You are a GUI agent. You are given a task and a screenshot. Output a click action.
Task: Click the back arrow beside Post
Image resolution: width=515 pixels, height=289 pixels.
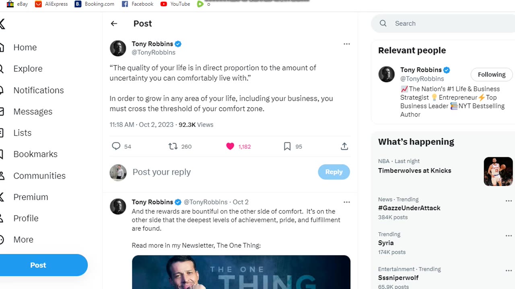[x=114, y=24]
